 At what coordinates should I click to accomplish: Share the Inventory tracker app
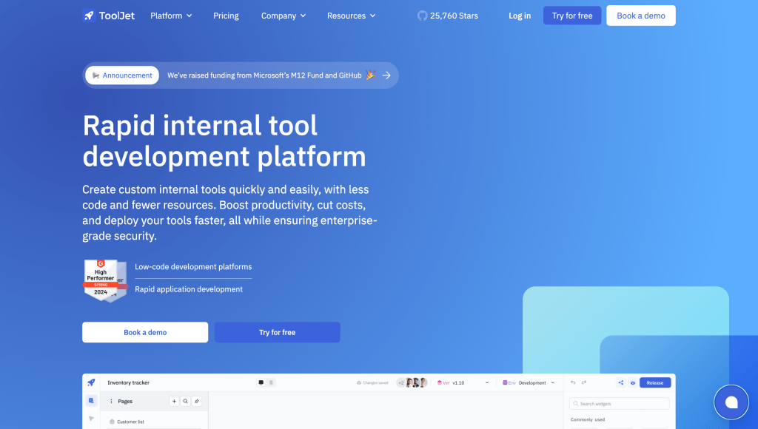click(621, 382)
